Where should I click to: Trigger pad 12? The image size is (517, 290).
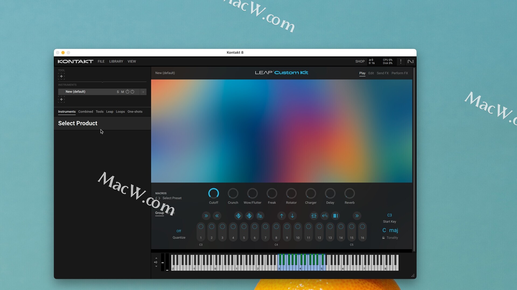(x=319, y=232)
